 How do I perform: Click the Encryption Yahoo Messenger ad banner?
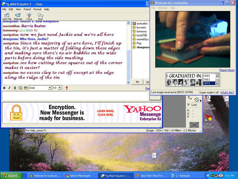pos(82,113)
